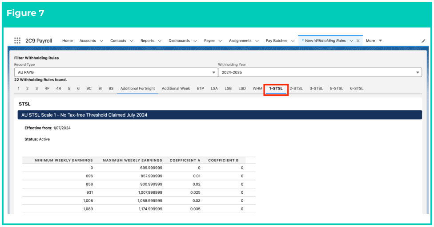Select scale tab 9I
This screenshot has height=227, width=434.
click(x=100, y=89)
